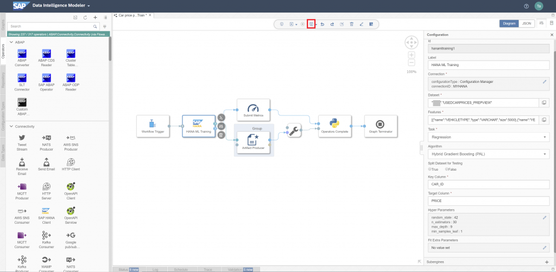Screen dimensions: 556x272
Task: Click the Undo arrow icon
Action: tap(323, 24)
